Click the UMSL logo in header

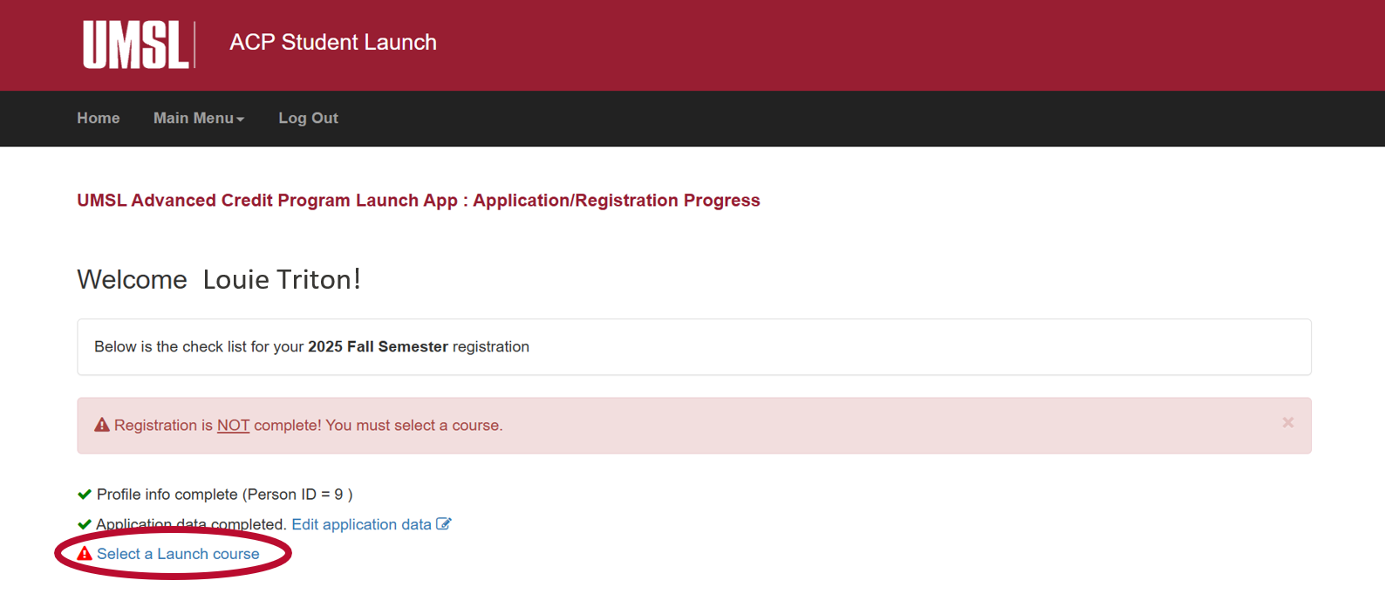tap(136, 44)
